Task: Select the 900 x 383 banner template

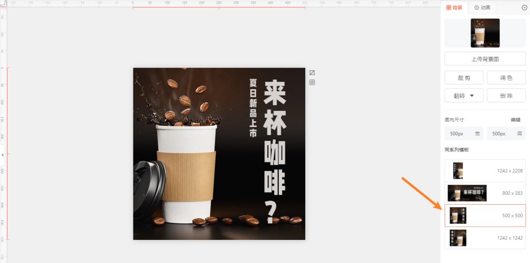Action: [485, 193]
